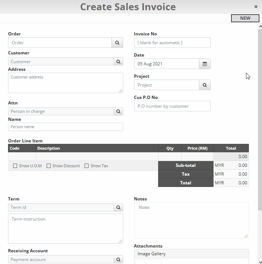Close the Create Sales Invoice dialog

tap(256, 7)
